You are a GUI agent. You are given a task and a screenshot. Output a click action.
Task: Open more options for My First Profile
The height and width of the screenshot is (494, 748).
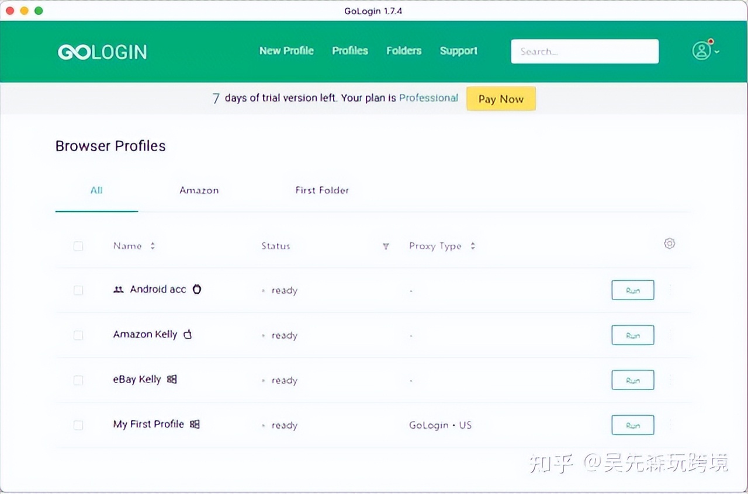(670, 425)
